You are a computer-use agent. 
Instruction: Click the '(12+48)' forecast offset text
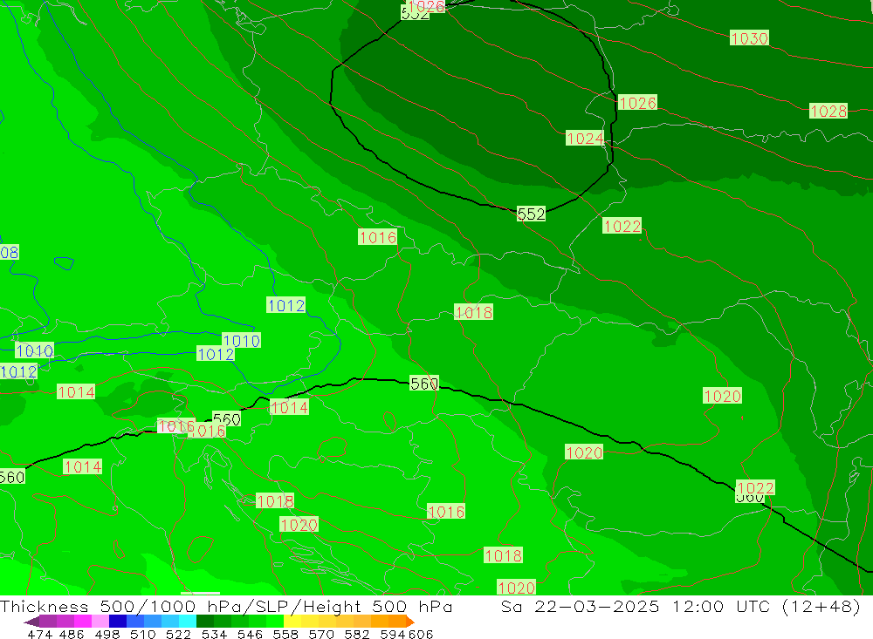(821, 606)
